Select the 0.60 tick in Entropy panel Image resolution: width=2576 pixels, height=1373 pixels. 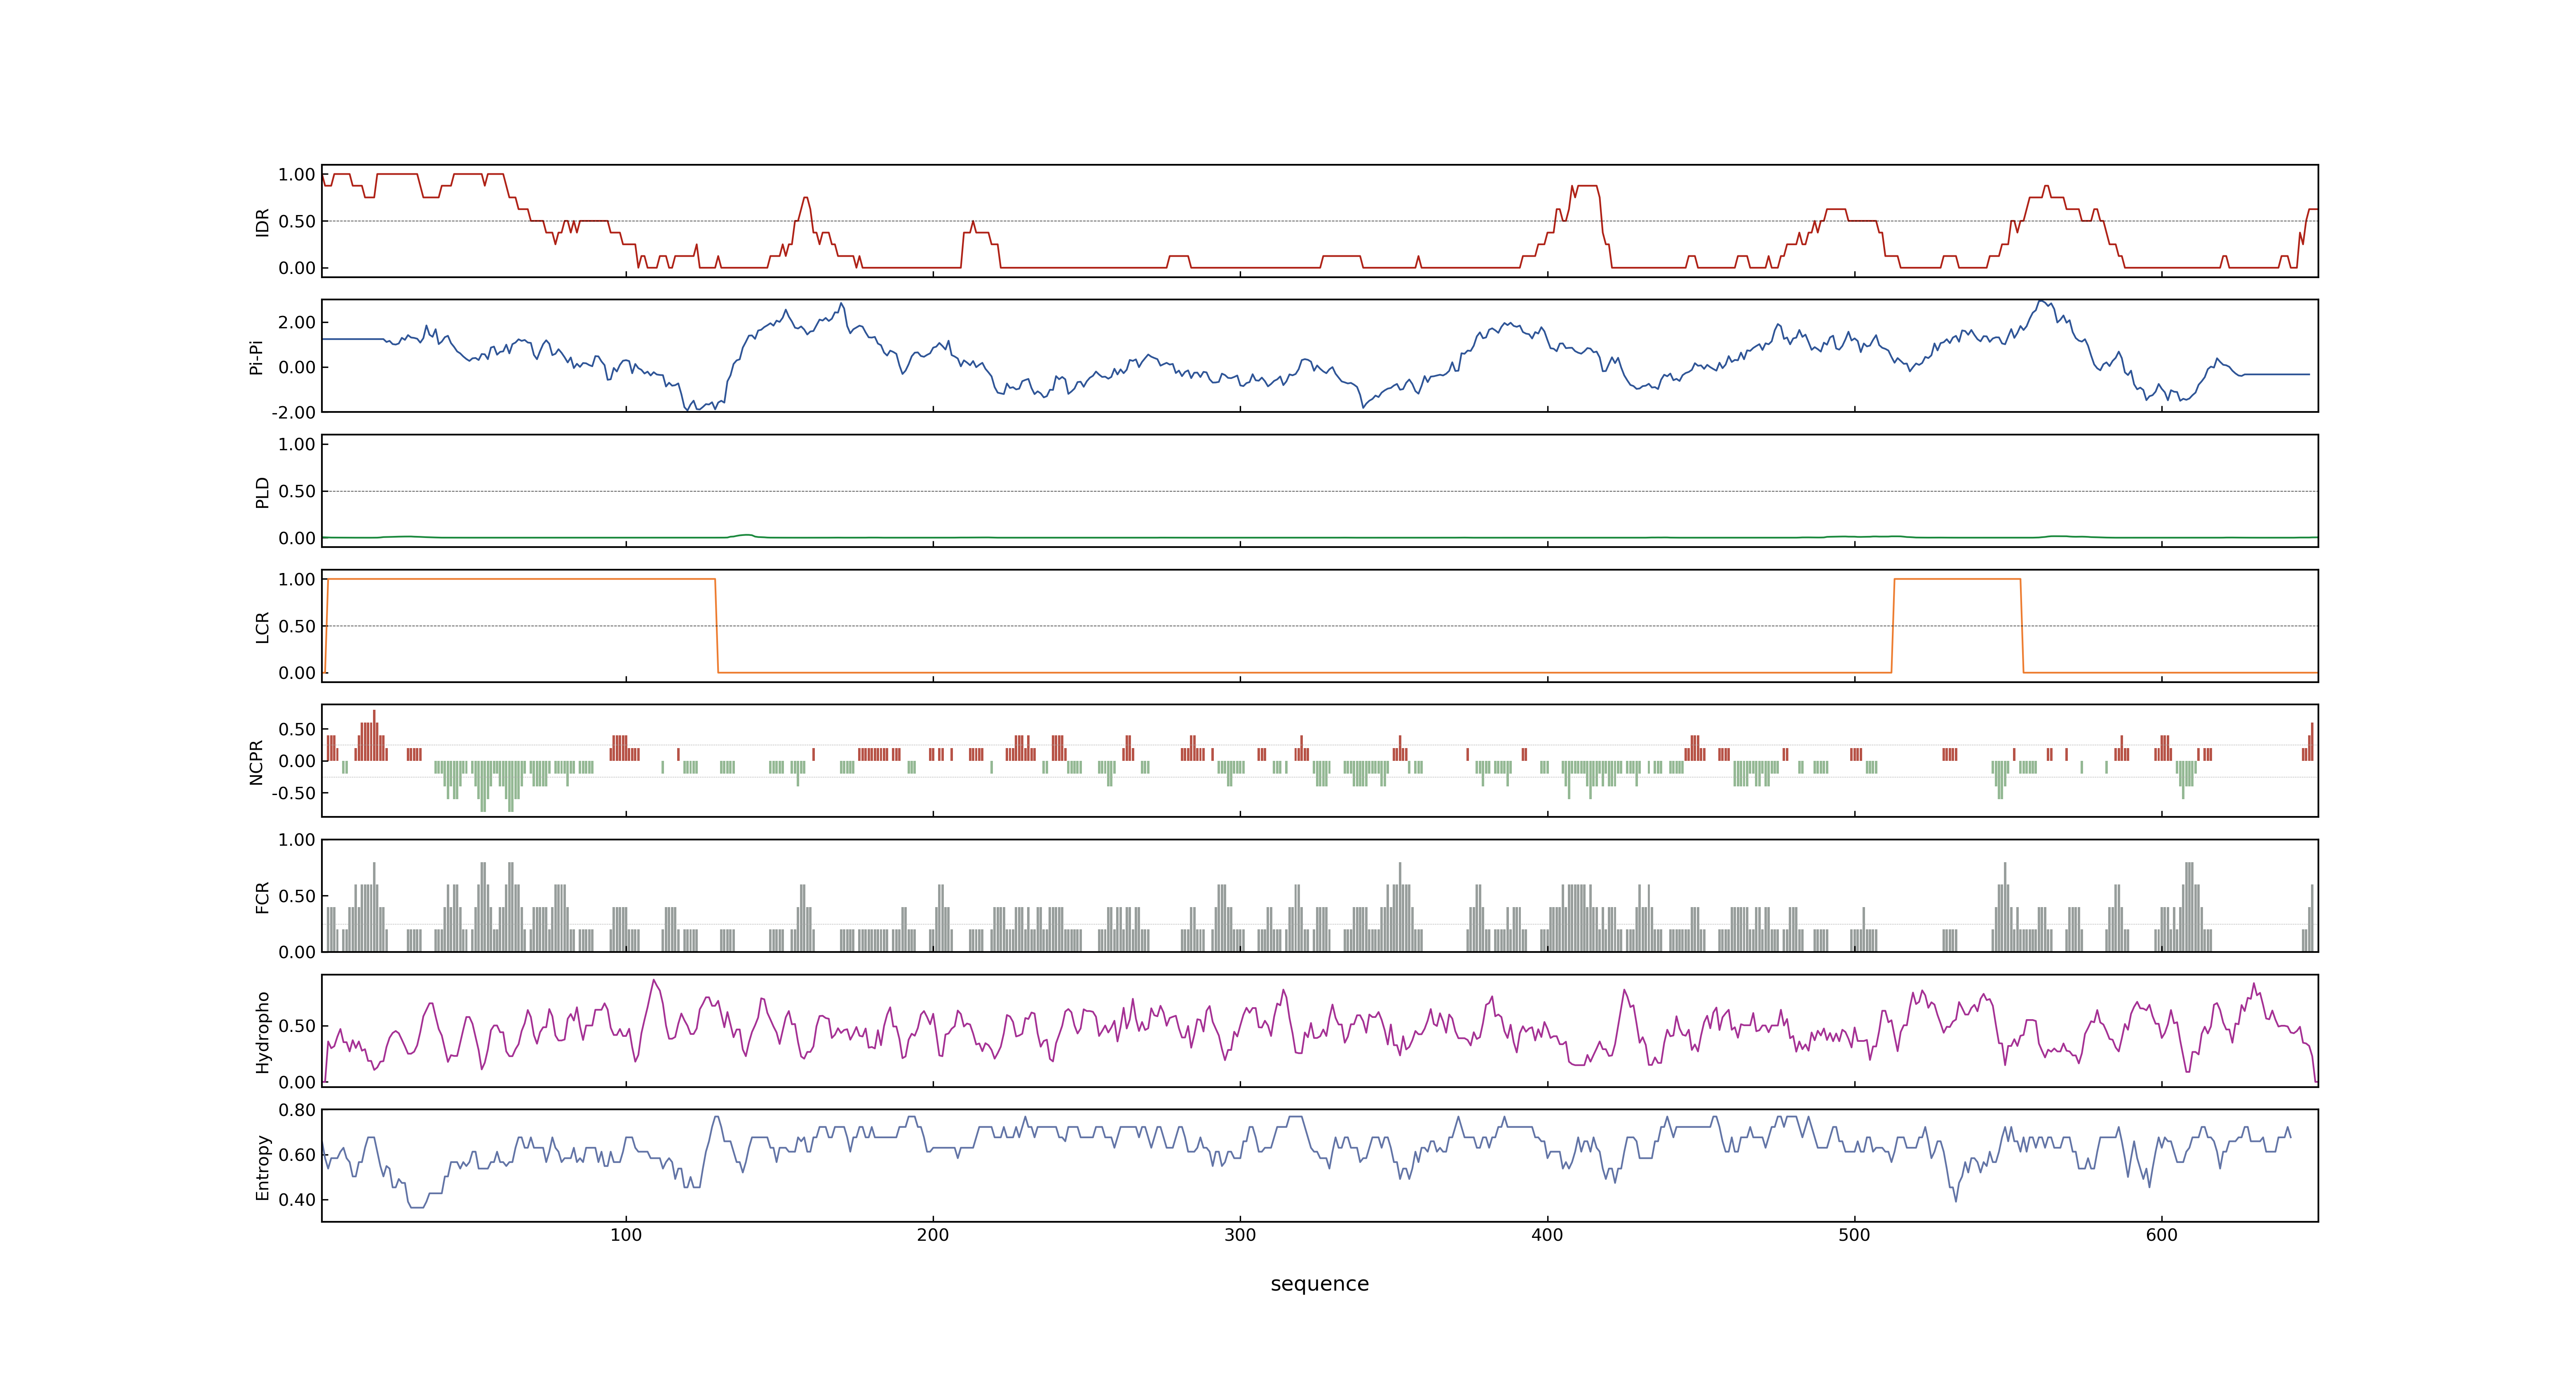click(x=297, y=1155)
